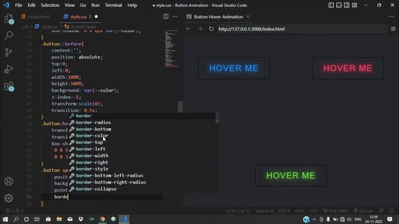Toggle bottom panel layout button
Viewport: 399px width, 224px height.
coord(339,5)
